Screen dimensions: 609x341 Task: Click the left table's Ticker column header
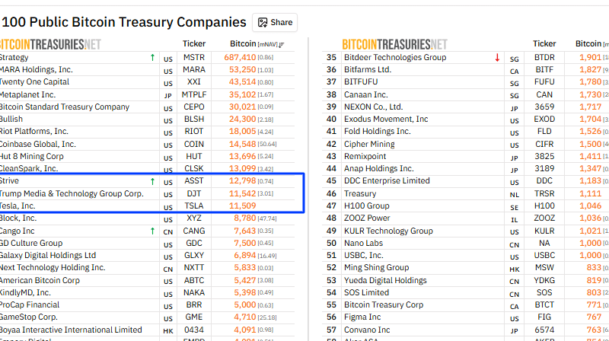194,44
